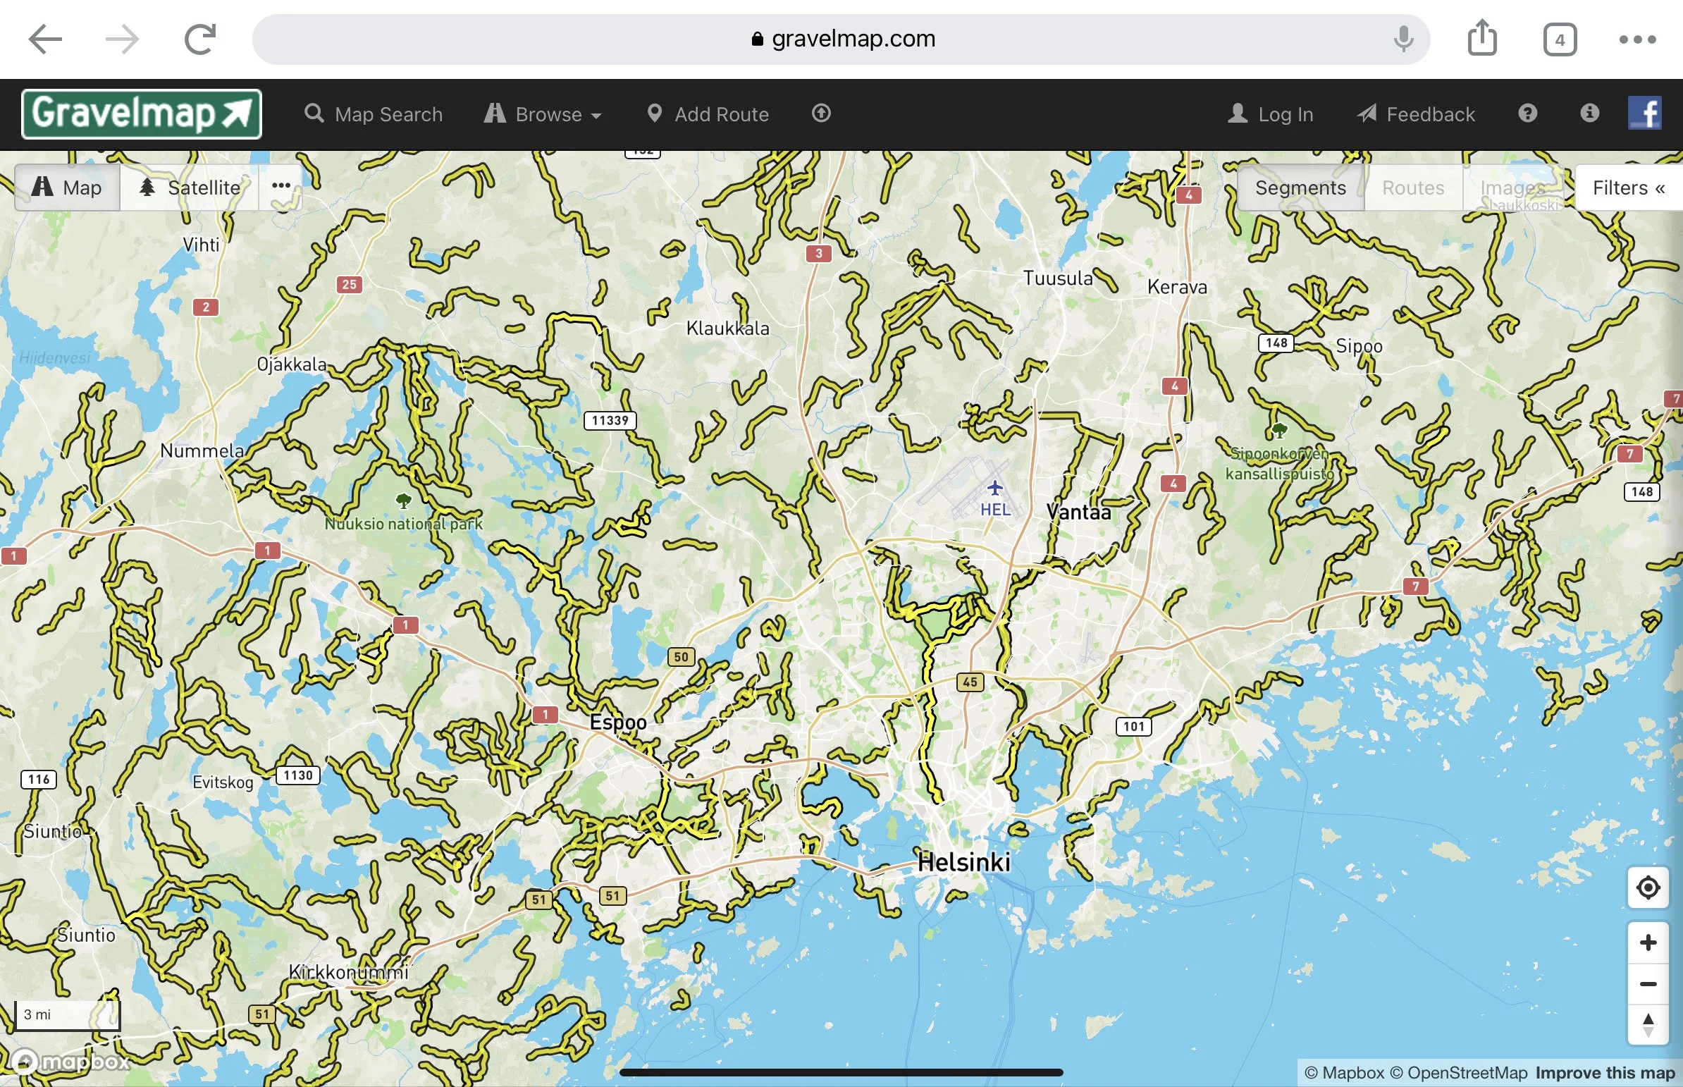Click the upload arrow circle icon

(x=820, y=113)
